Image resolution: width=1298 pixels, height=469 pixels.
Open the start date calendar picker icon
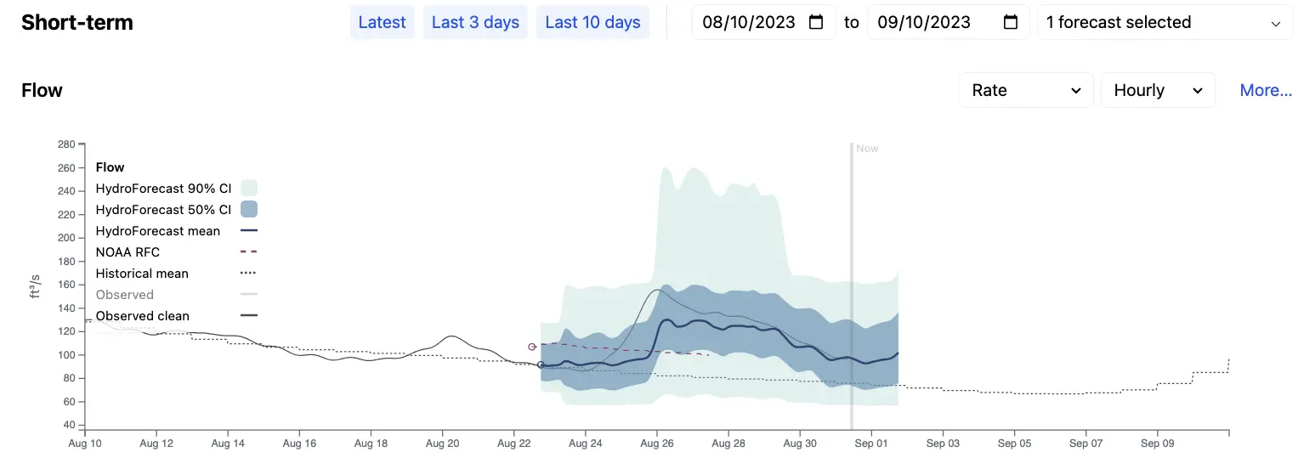click(x=816, y=22)
